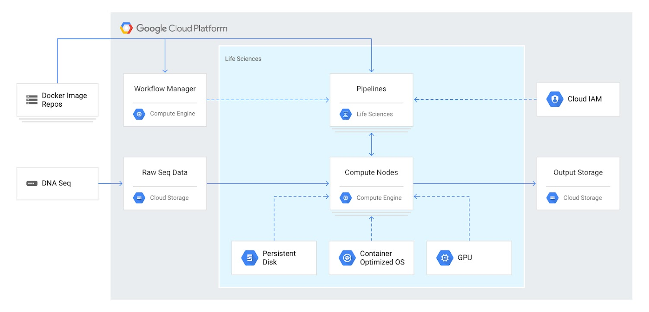Click the Persistent Disk icon
This screenshot has width=649, height=312.
(x=250, y=258)
